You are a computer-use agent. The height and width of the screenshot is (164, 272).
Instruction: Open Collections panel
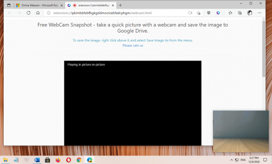coord(240,13)
